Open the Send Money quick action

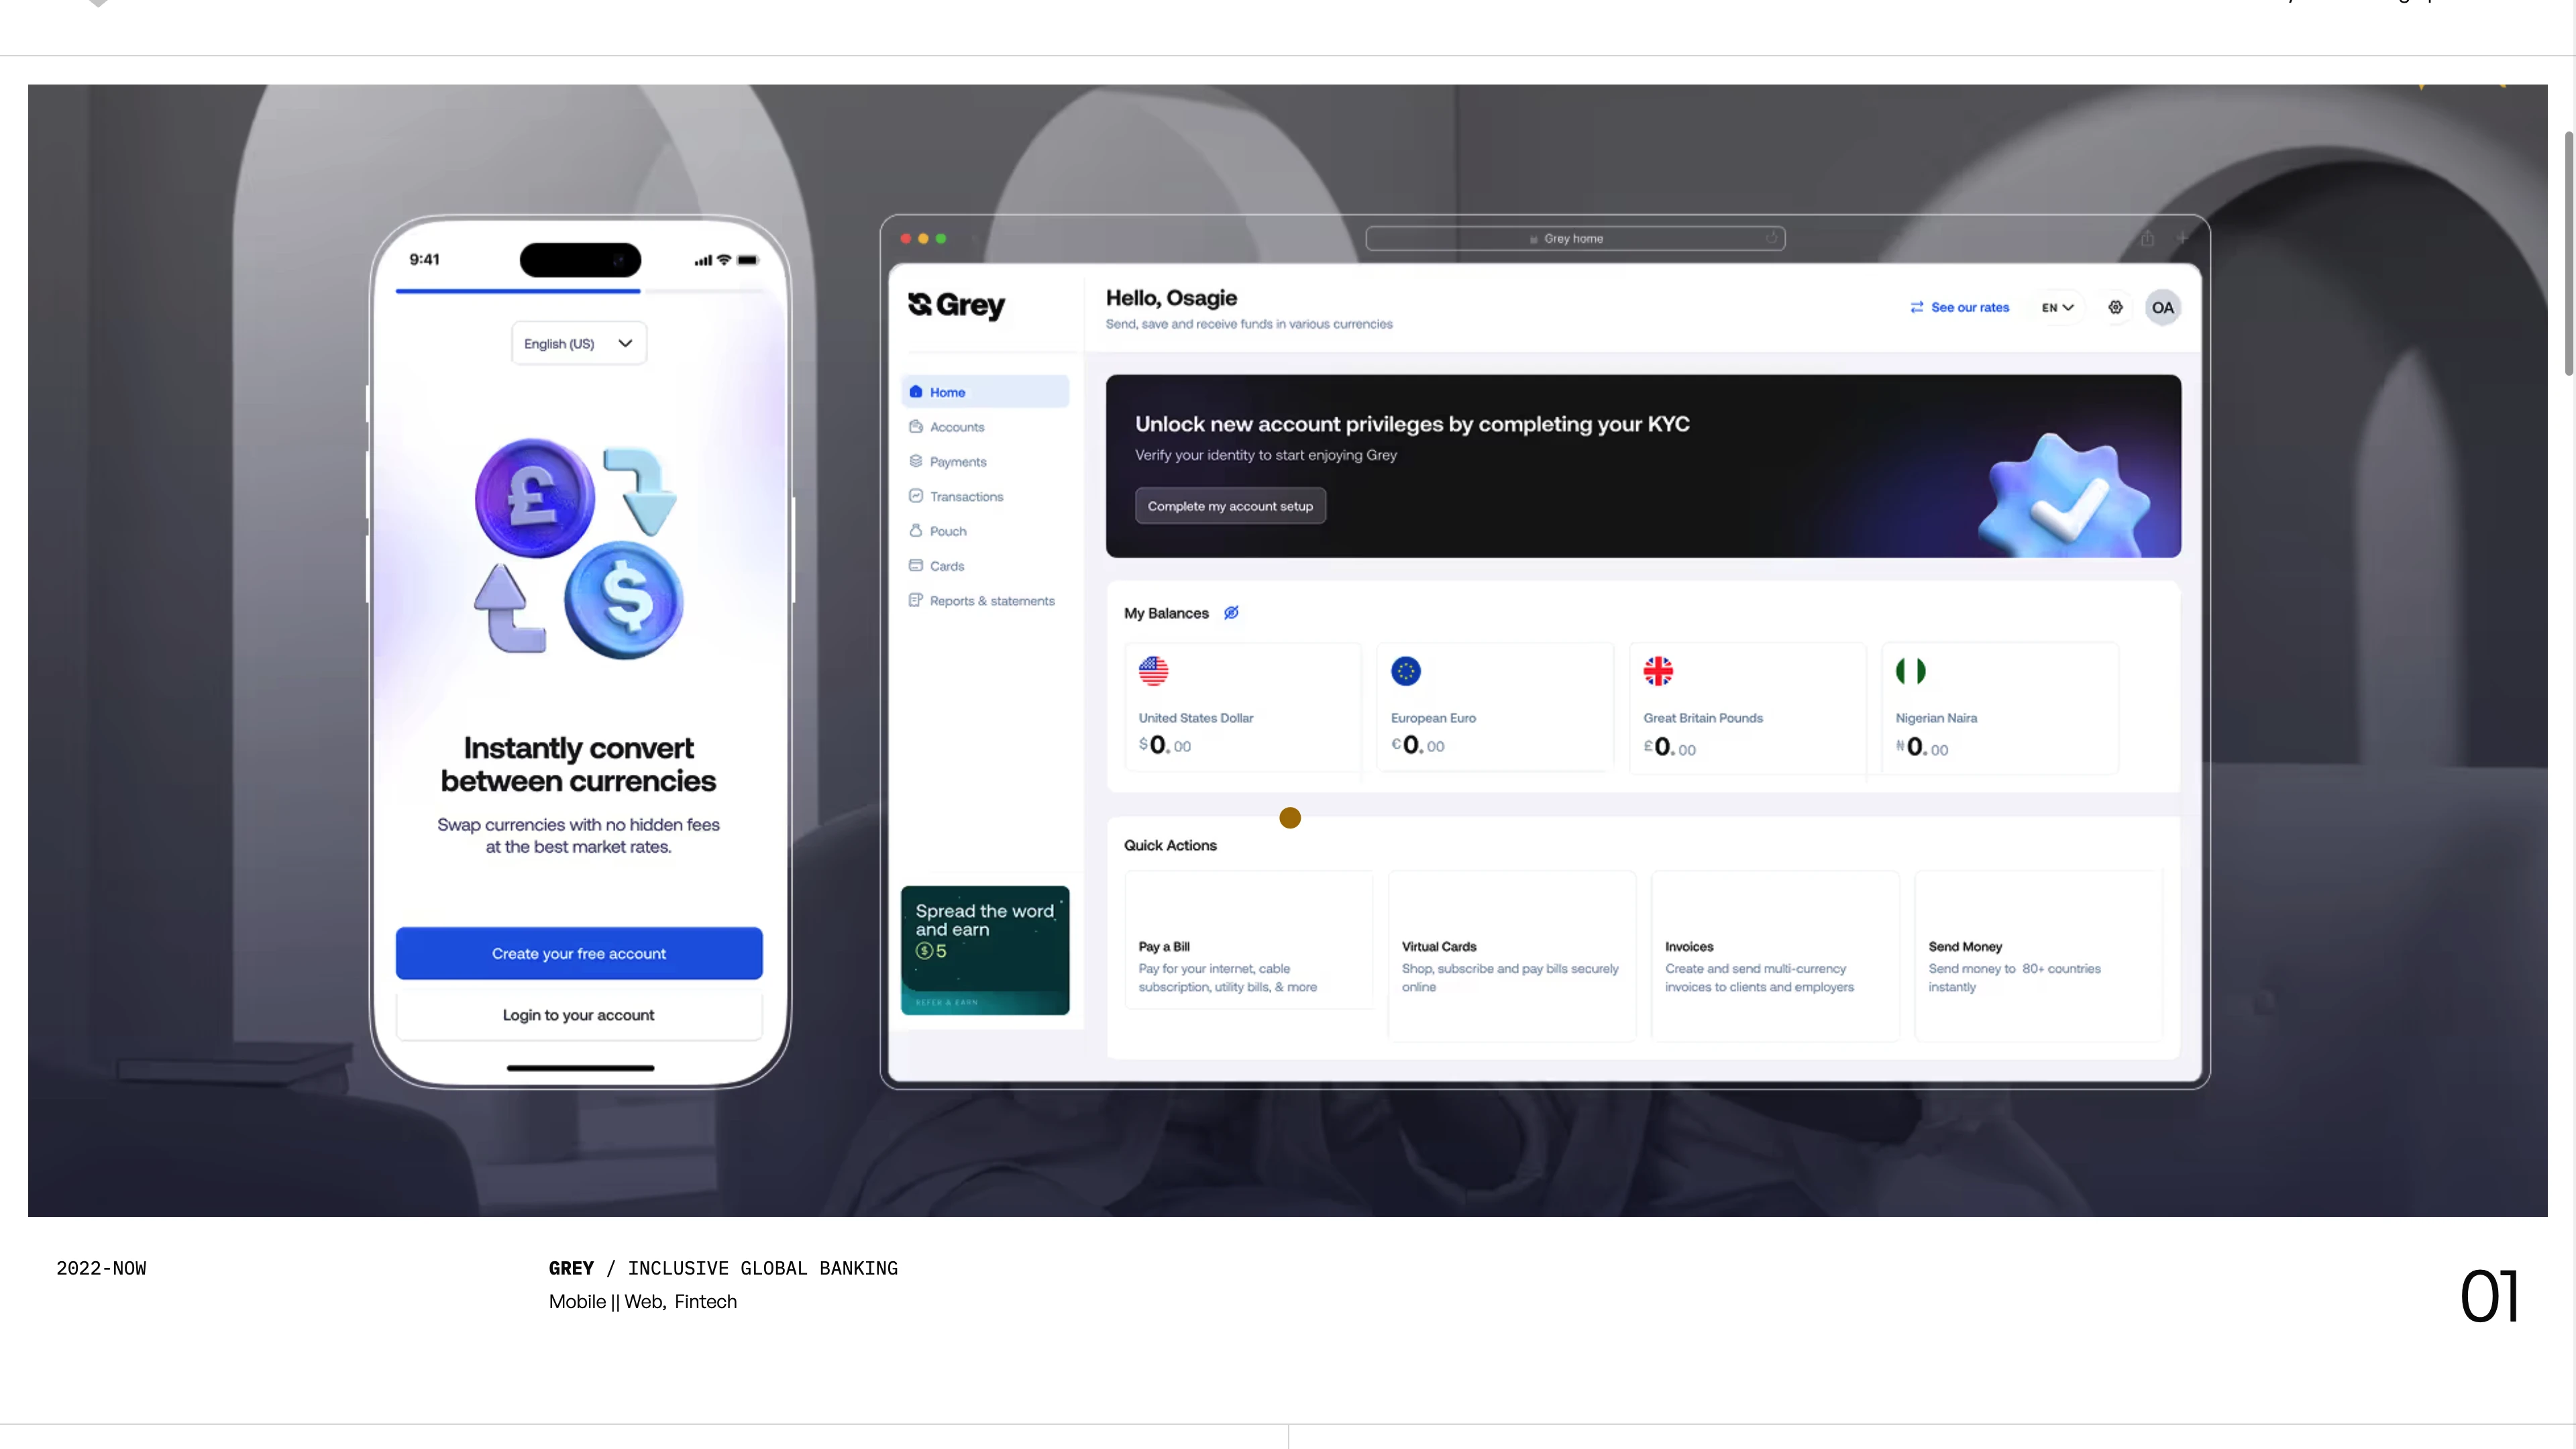click(x=2038, y=956)
